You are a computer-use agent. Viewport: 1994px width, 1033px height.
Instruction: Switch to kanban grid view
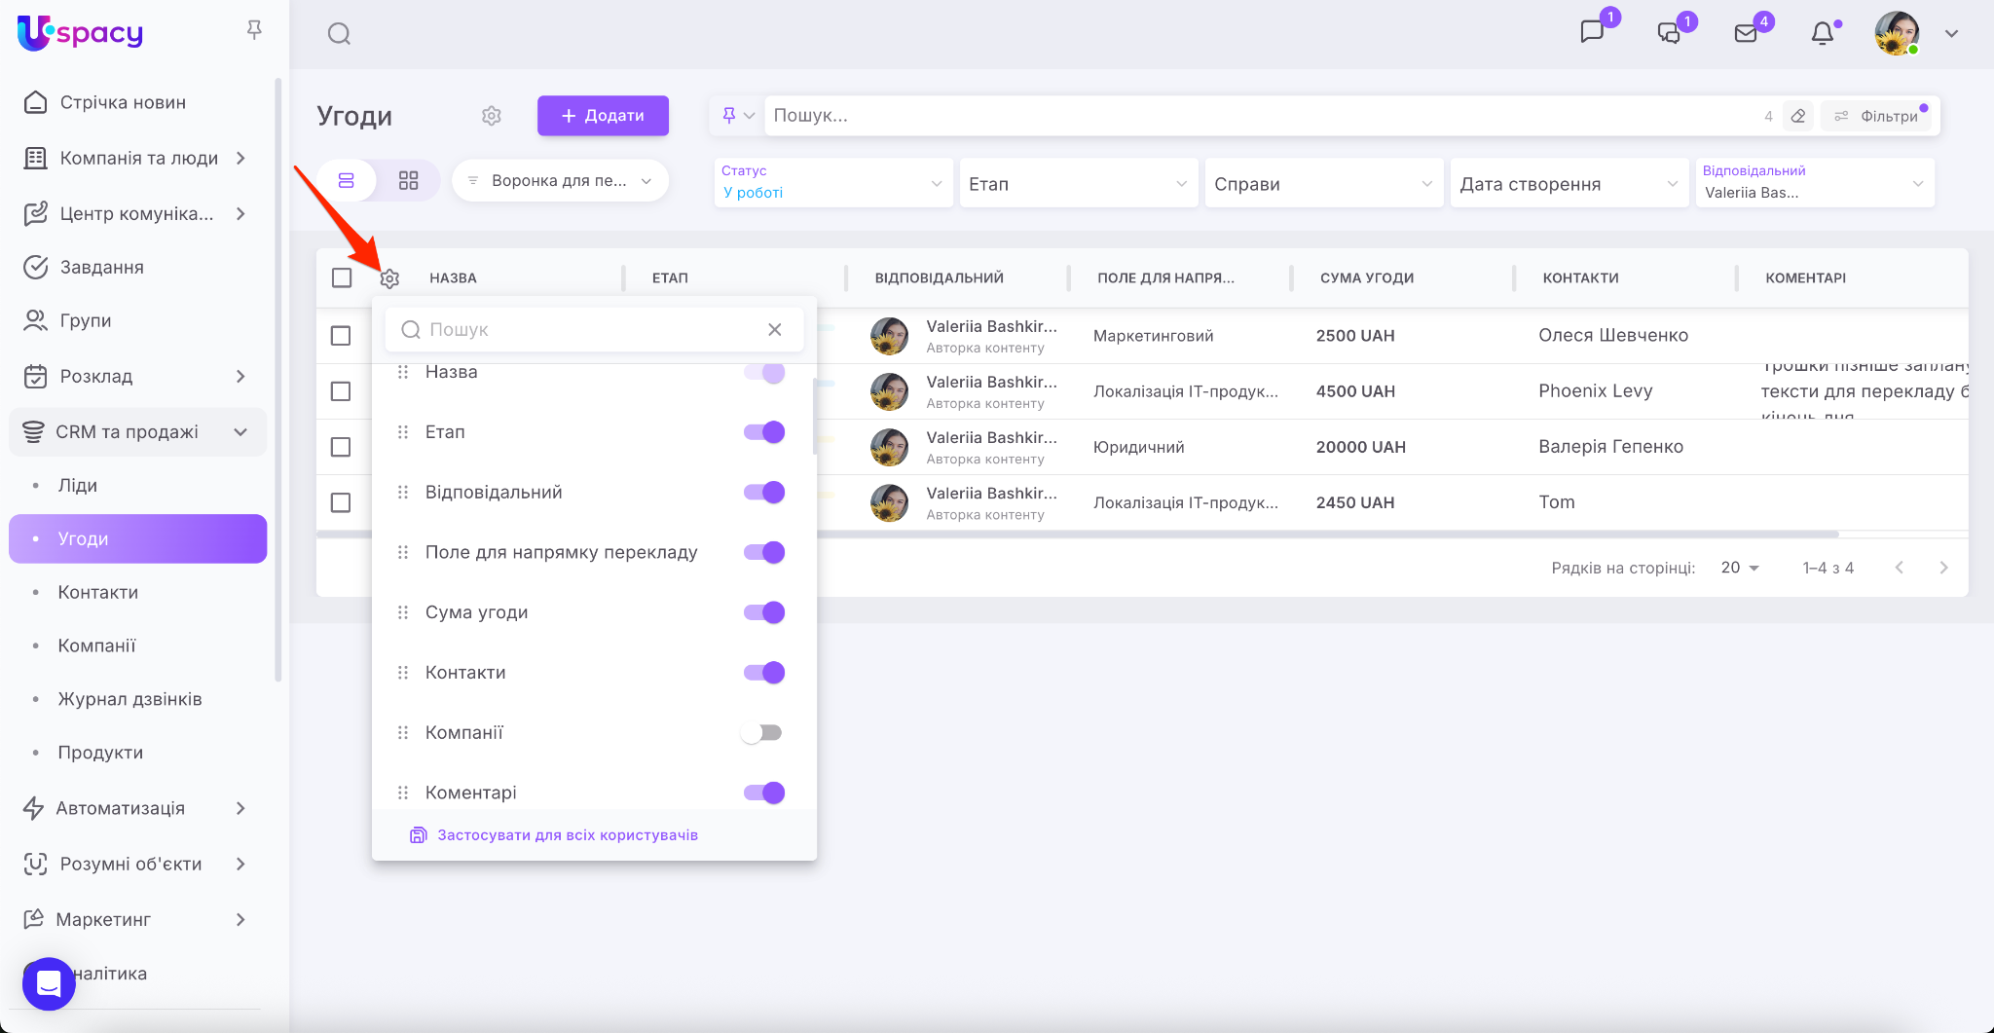point(409,181)
